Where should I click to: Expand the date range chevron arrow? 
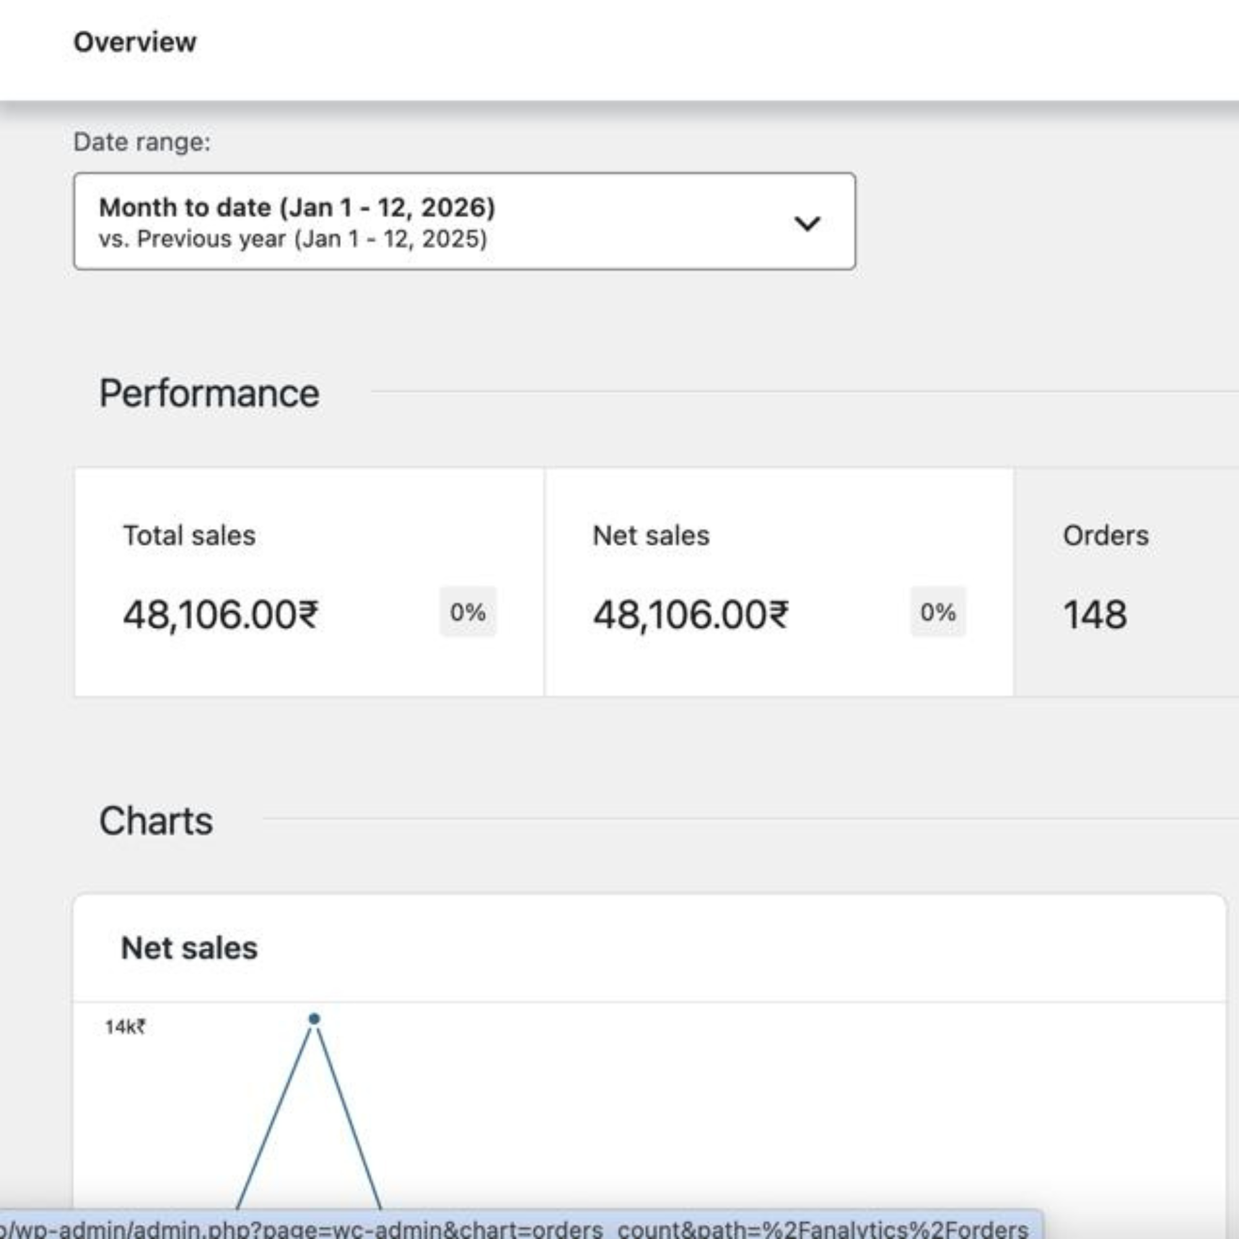click(x=807, y=223)
